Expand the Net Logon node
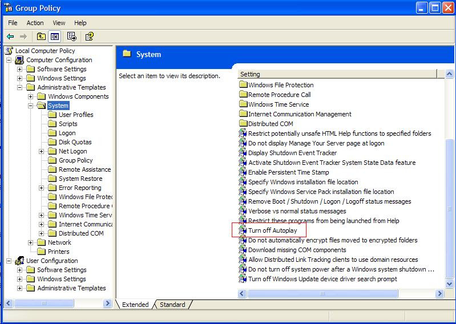The height and width of the screenshot is (324, 456). click(41, 151)
